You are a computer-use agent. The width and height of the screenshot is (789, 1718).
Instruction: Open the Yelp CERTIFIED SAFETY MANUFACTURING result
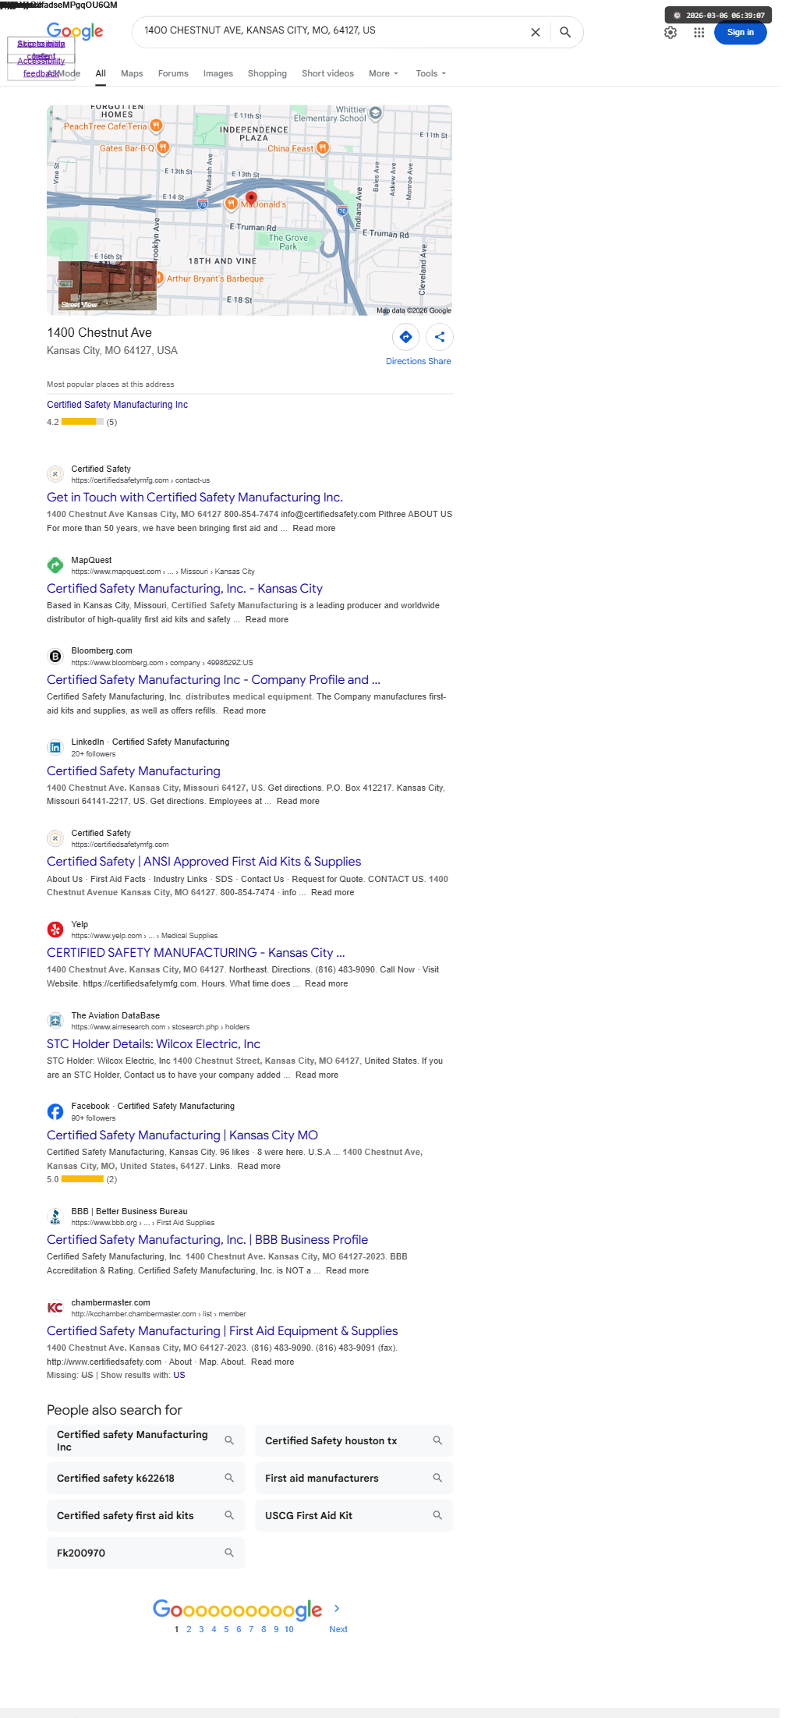tap(196, 953)
